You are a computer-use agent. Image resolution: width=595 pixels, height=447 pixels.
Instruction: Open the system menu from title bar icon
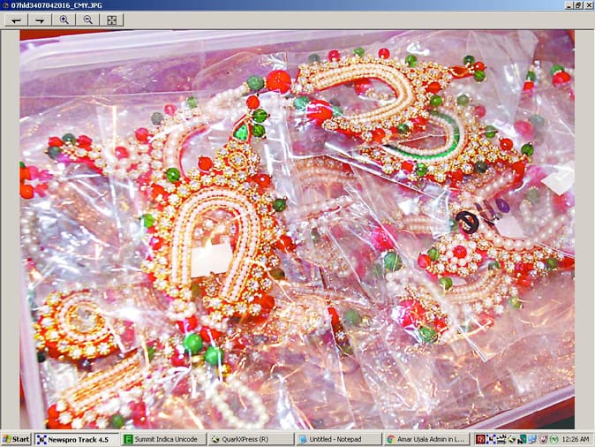tap(5, 5)
